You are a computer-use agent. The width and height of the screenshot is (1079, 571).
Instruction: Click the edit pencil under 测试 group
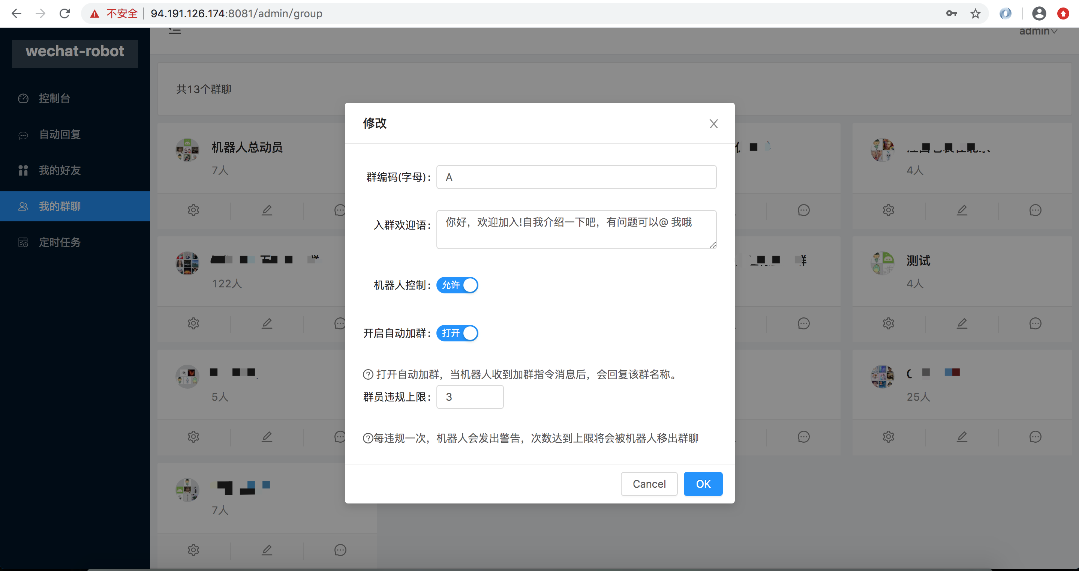pos(962,323)
